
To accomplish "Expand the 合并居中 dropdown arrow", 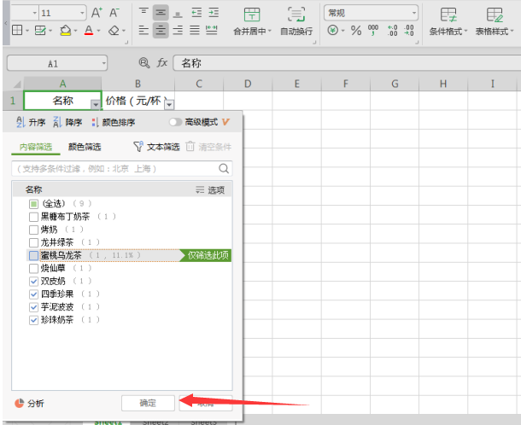I will (270, 31).
